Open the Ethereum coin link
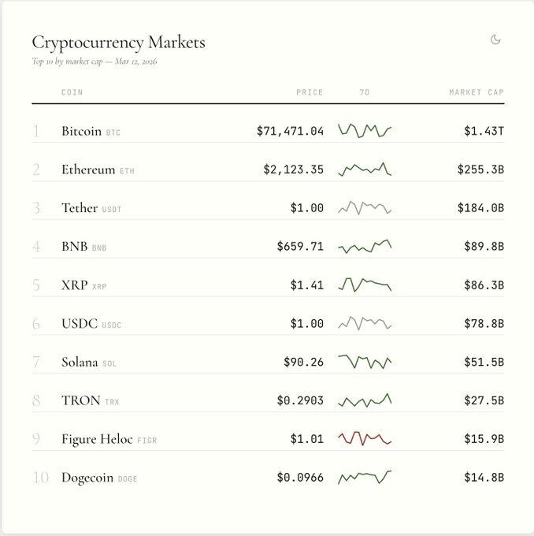The image size is (534, 536). coord(88,169)
